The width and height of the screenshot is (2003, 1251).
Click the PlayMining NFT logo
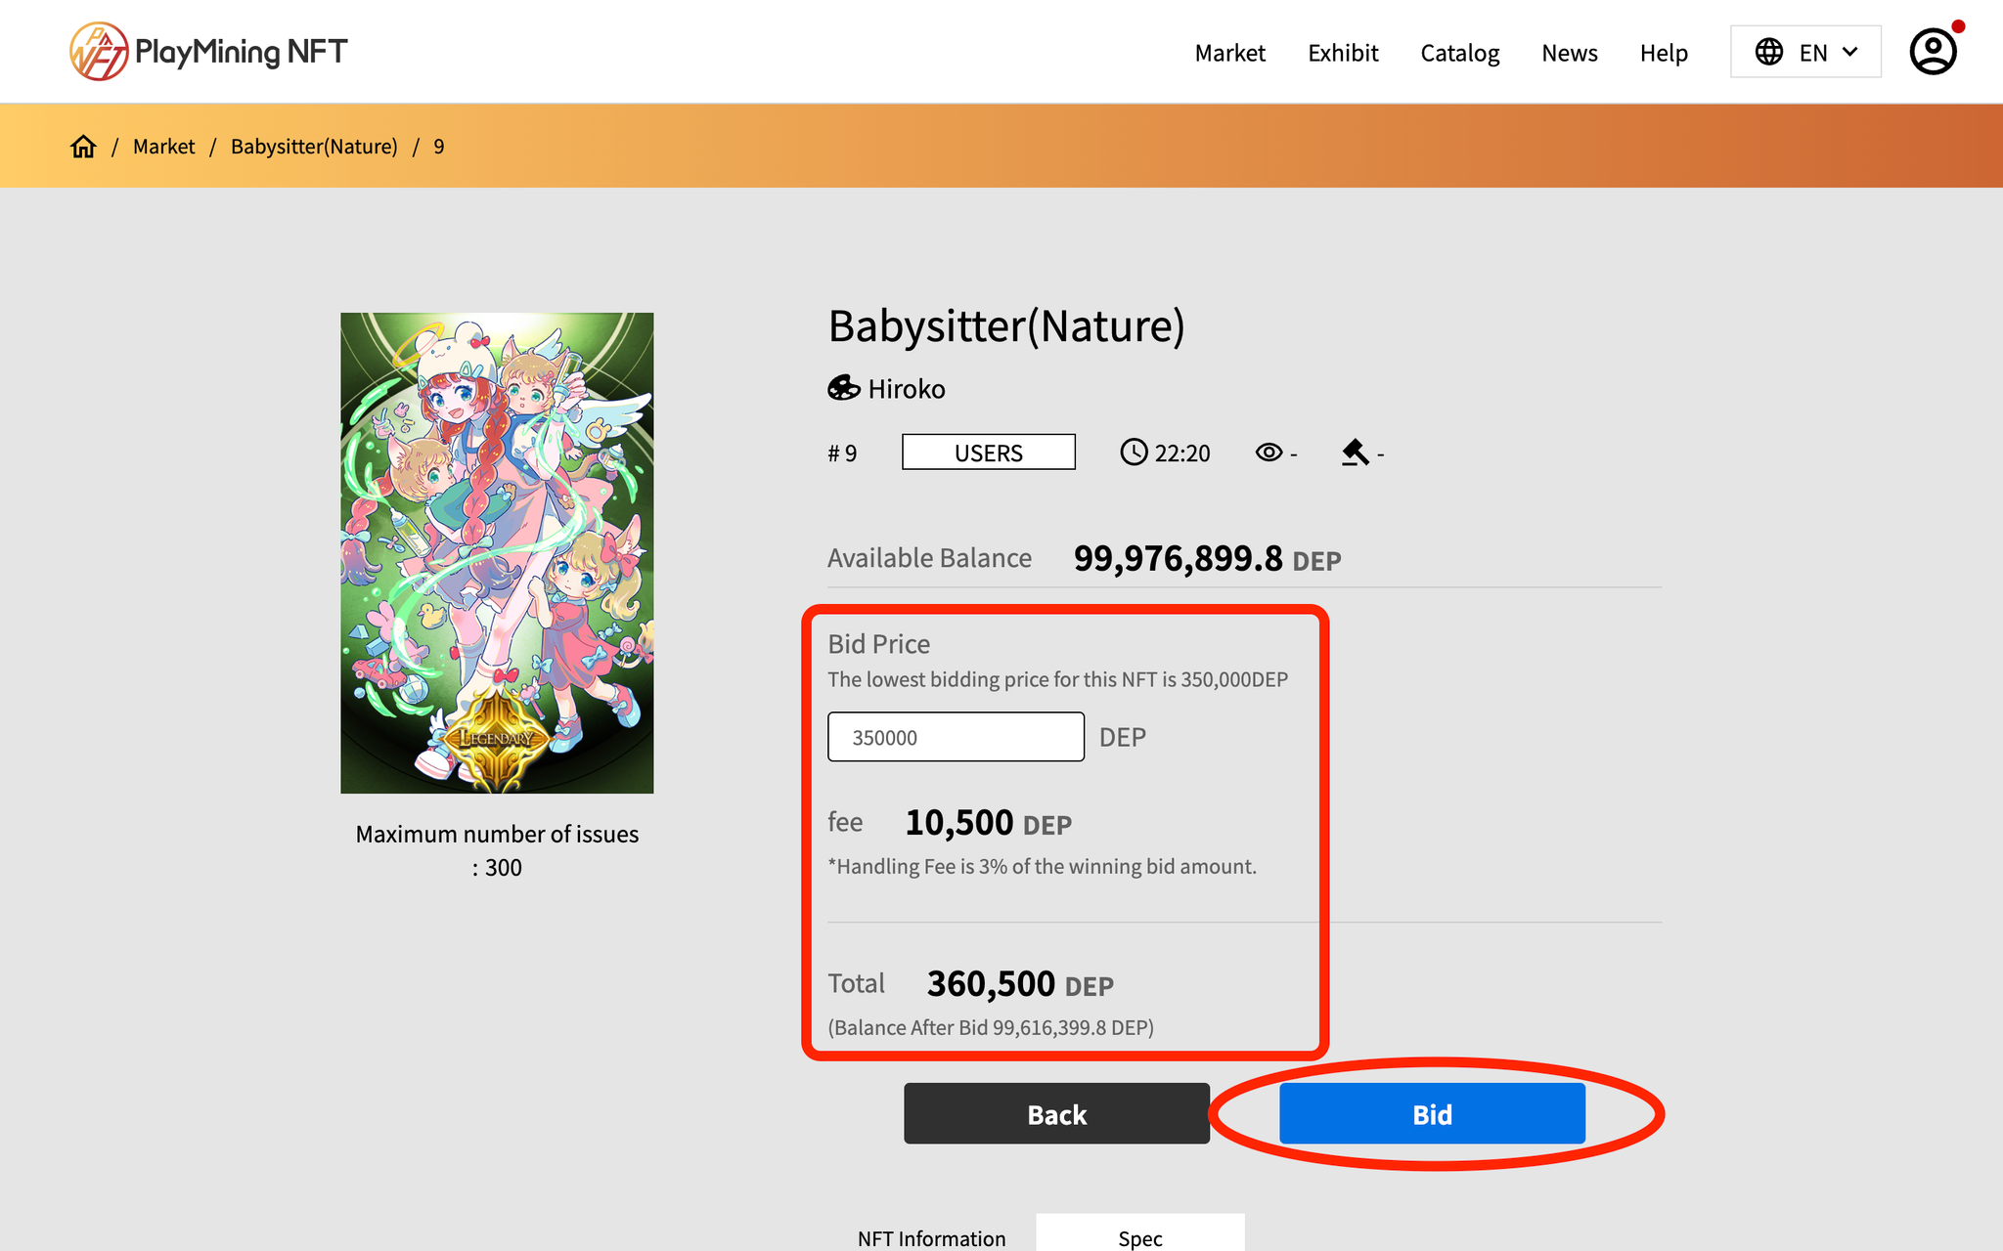[208, 51]
